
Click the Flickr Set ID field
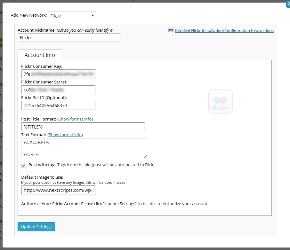pyautogui.click(x=59, y=105)
